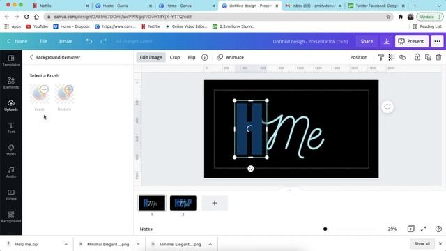Open the three-dots more options menu
446x251 pixels.
coord(437,41)
